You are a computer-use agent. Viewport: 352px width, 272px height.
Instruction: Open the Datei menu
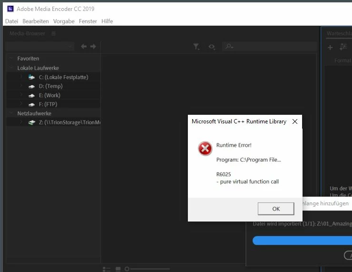click(x=11, y=21)
